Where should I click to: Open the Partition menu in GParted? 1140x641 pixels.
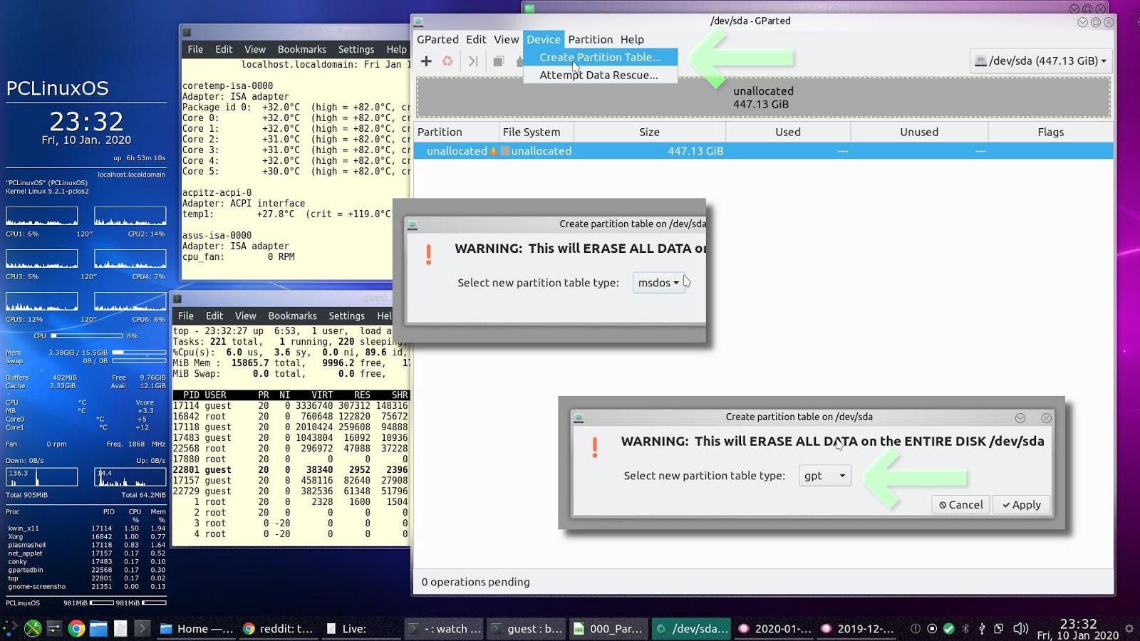[591, 39]
